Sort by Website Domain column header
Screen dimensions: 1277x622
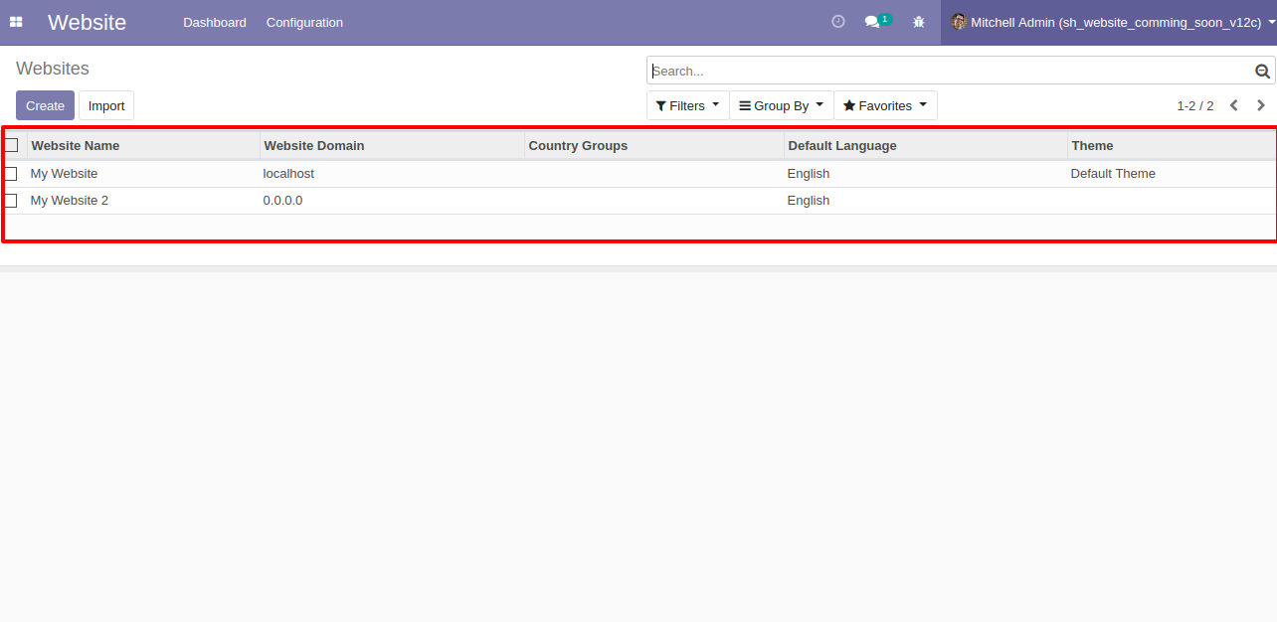point(392,145)
